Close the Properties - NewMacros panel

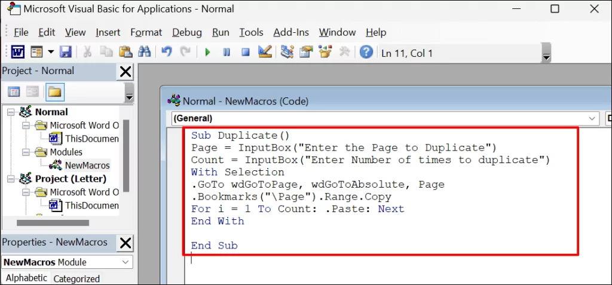point(126,243)
